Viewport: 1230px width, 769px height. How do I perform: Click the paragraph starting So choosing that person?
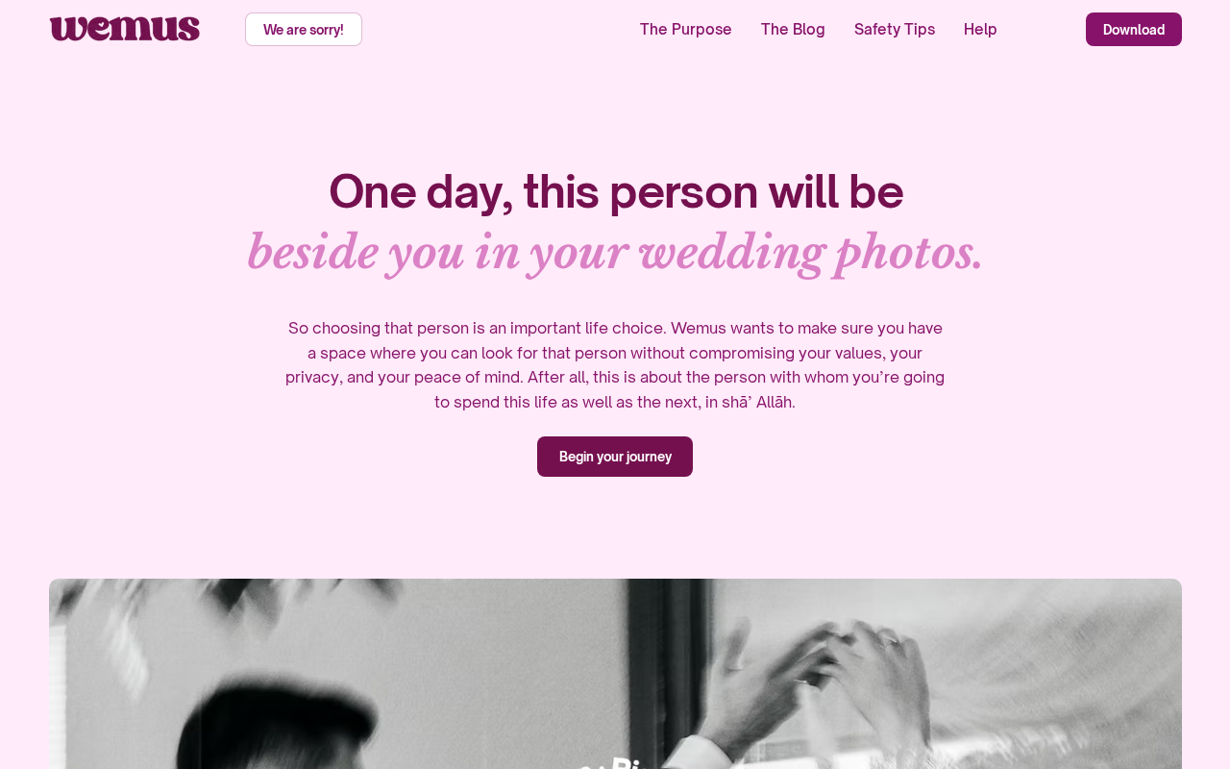[615, 365]
